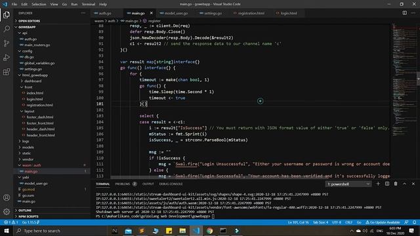This screenshot has width=420, height=236.
Task: Switch to the model_user.go tab
Action: click(176, 13)
